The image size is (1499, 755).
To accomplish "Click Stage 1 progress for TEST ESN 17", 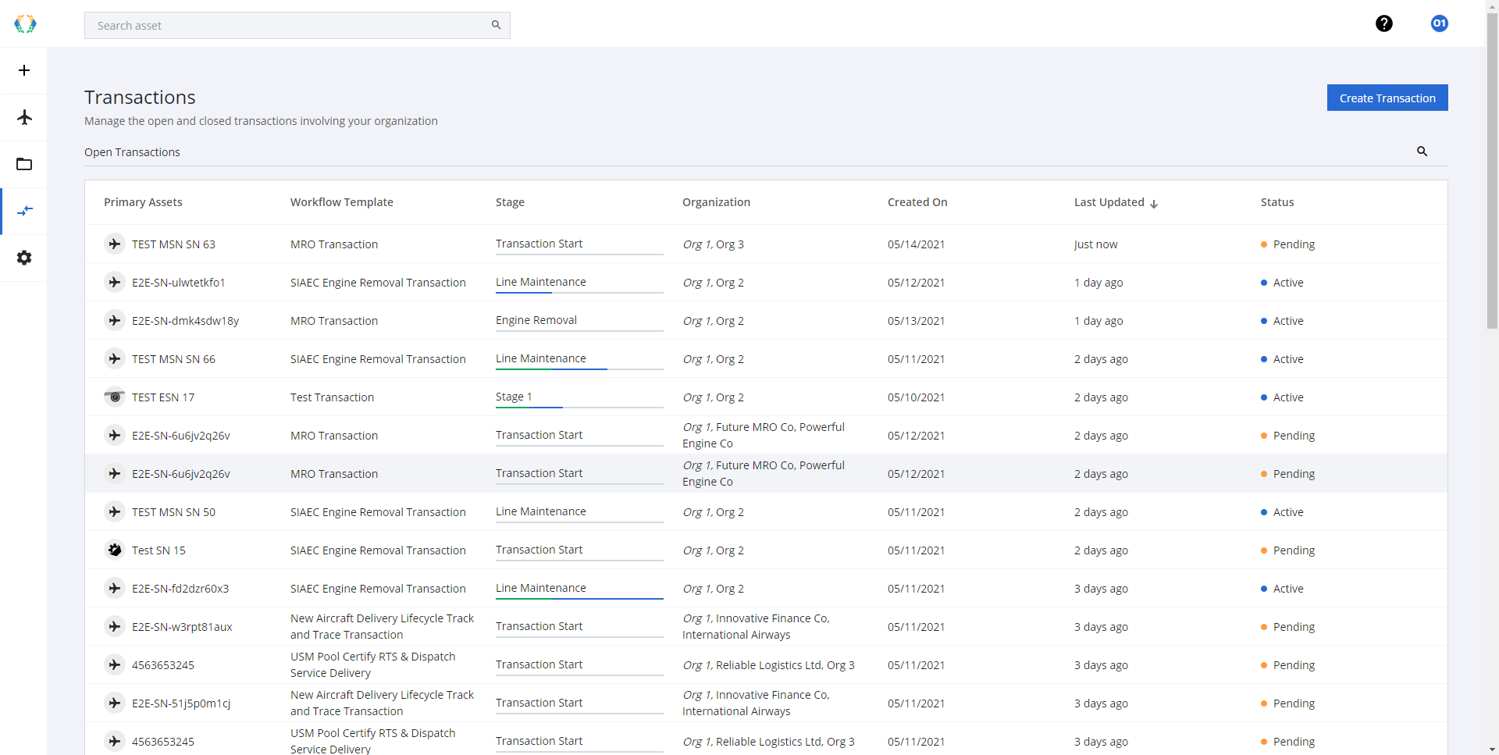I will (x=579, y=407).
